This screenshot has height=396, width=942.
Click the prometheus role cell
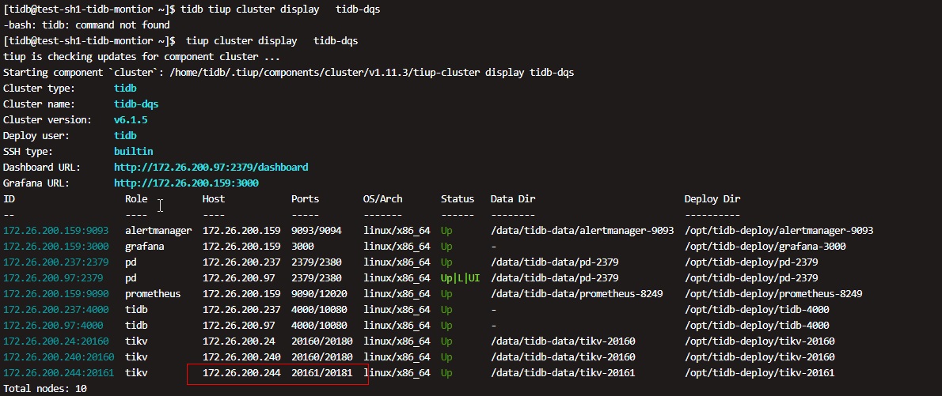click(153, 294)
